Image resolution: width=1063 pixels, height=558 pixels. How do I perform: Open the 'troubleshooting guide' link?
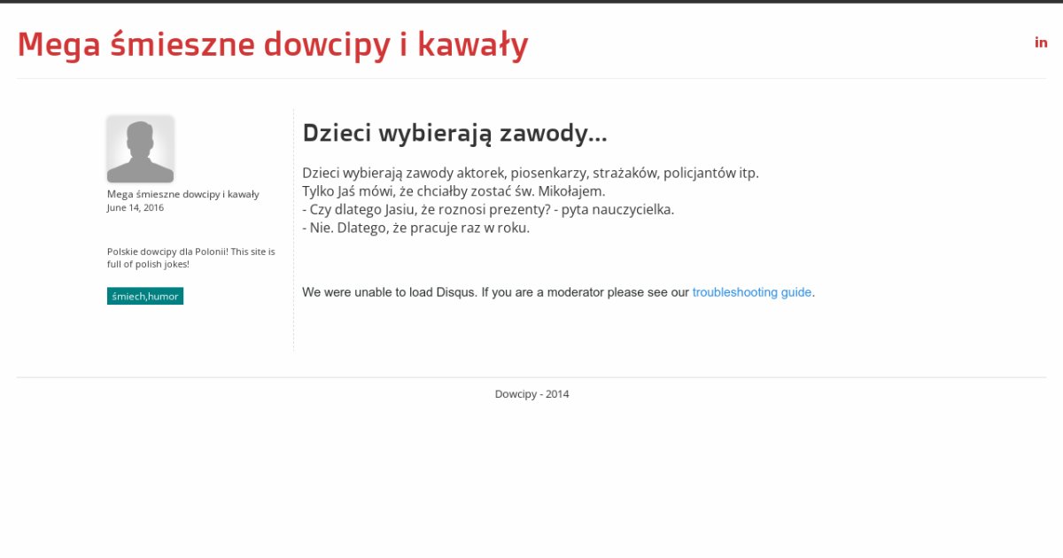pyautogui.click(x=751, y=292)
